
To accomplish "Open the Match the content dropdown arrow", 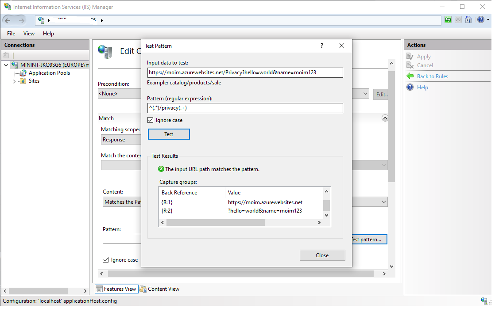I will [383, 165].
